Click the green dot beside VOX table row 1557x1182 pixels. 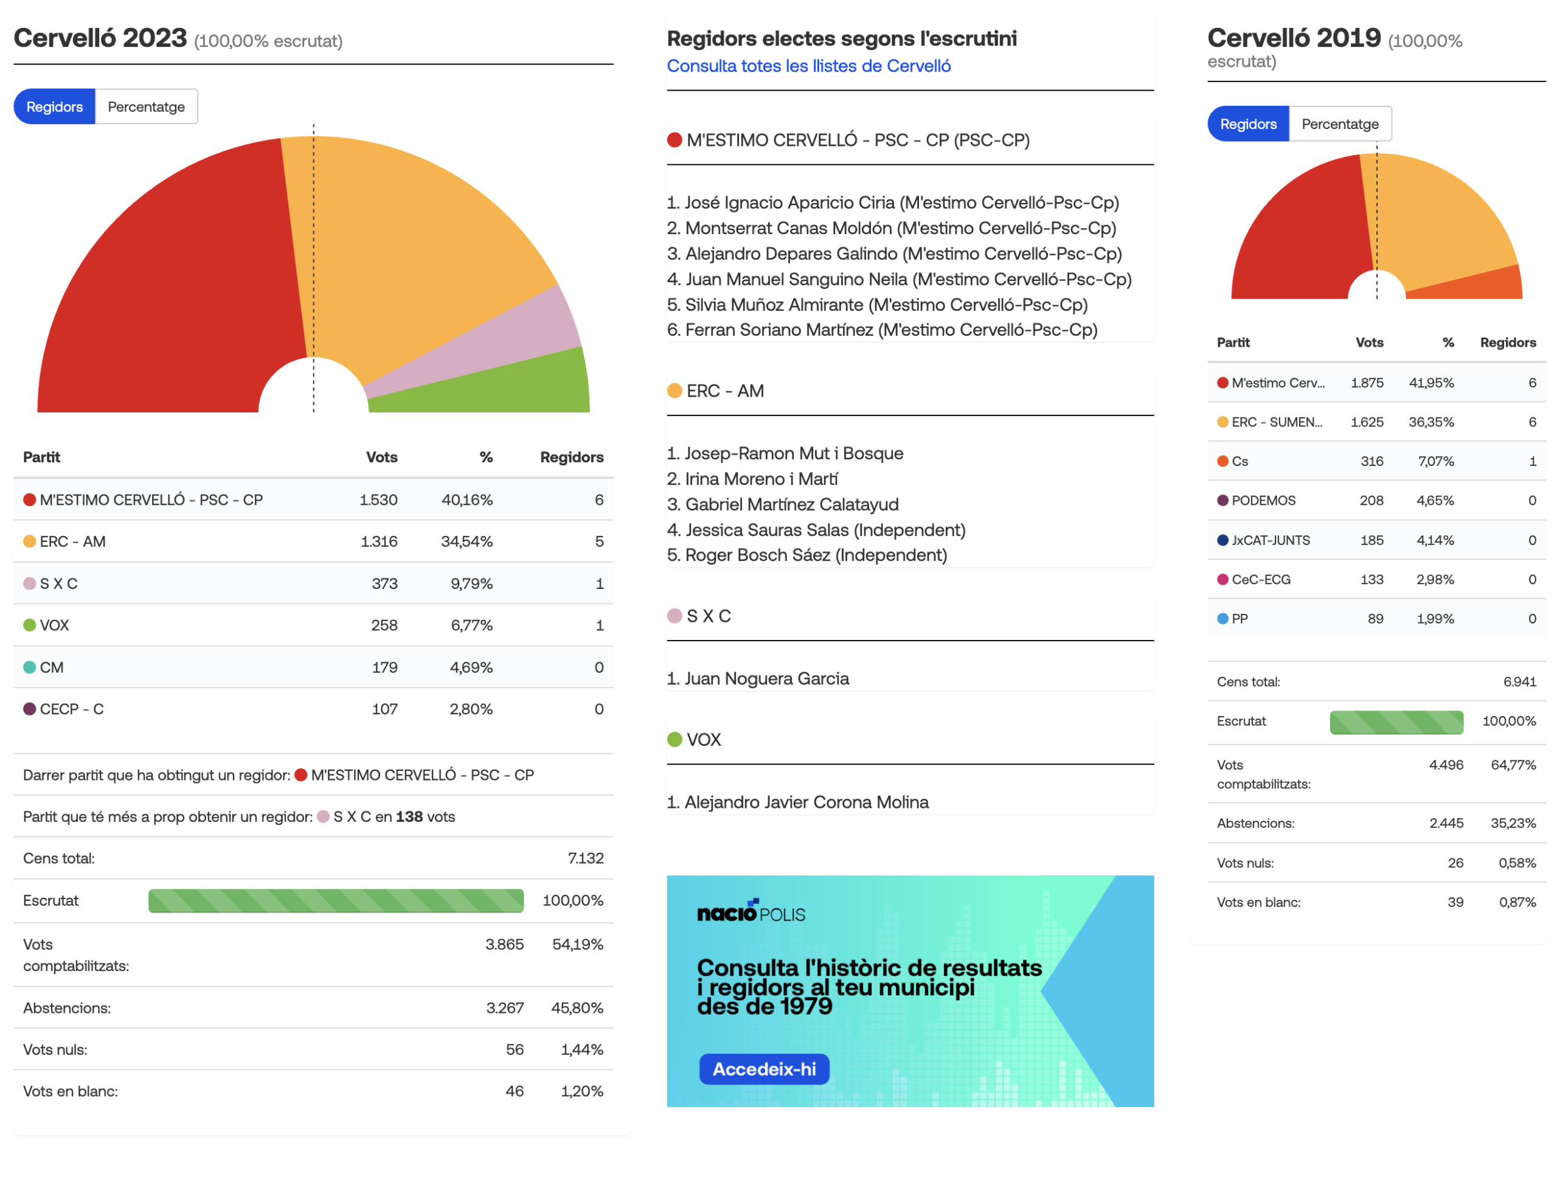(30, 625)
